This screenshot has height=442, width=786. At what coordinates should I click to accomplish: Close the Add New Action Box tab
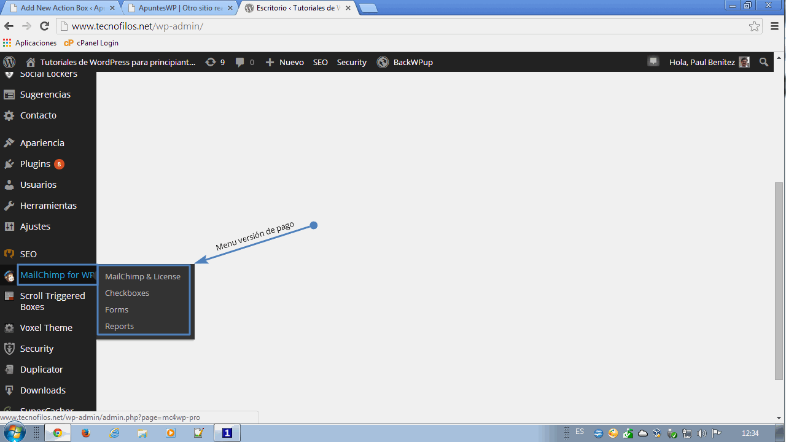(112, 9)
